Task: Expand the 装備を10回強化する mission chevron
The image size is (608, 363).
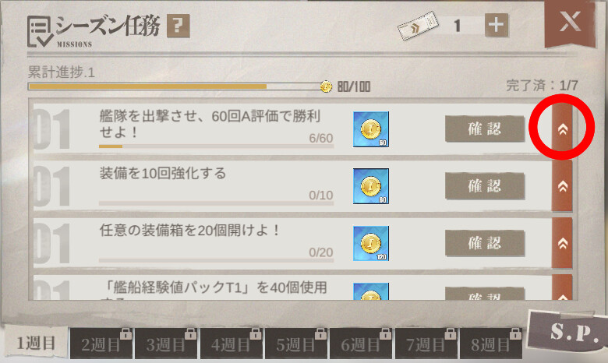Action: (x=562, y=186)
